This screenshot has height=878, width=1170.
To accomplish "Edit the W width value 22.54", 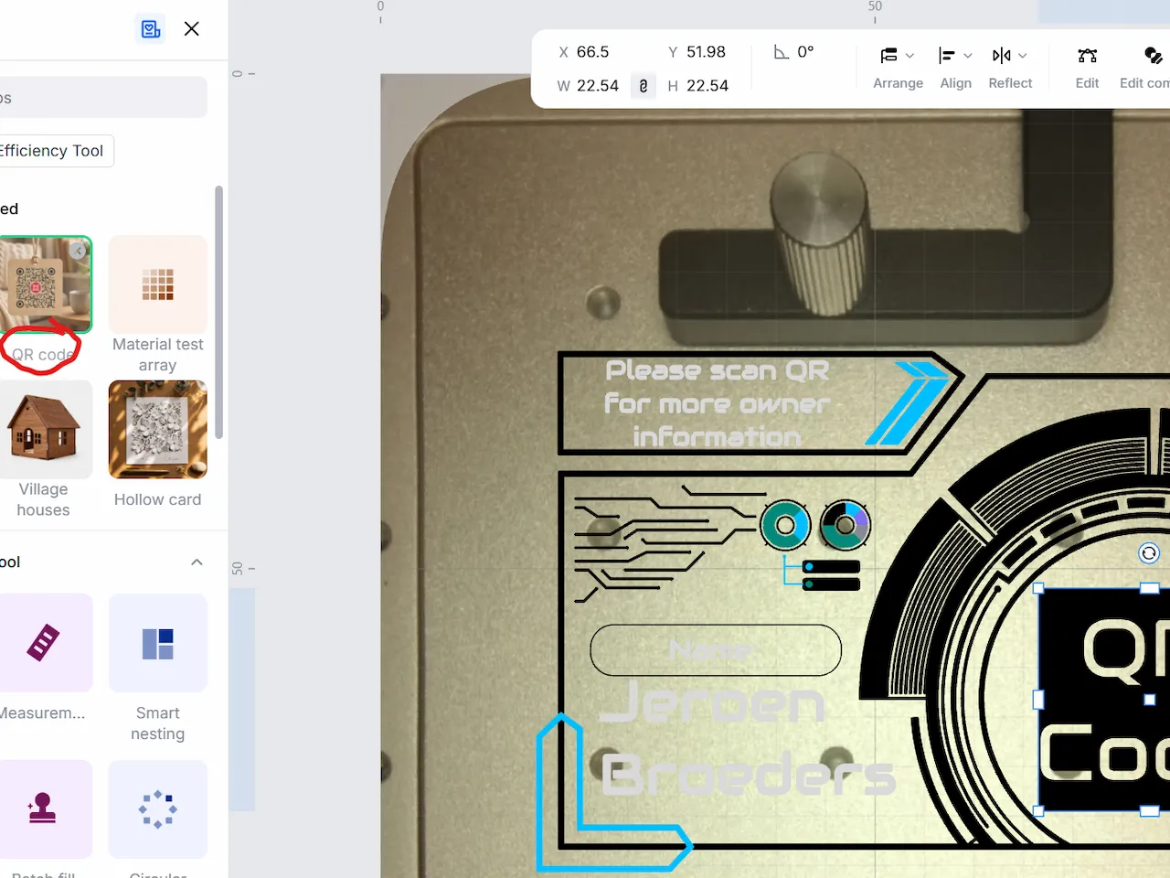I will pos(598,86).
